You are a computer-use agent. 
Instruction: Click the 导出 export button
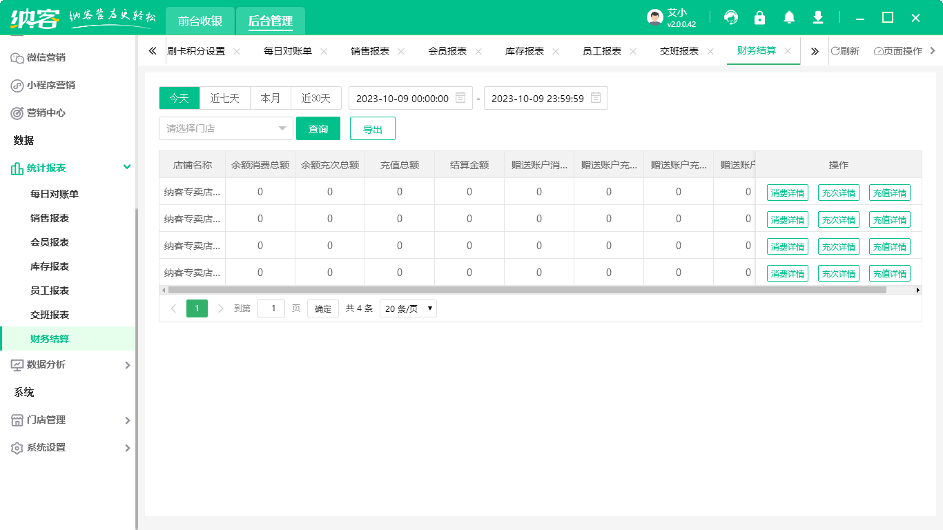373,128
